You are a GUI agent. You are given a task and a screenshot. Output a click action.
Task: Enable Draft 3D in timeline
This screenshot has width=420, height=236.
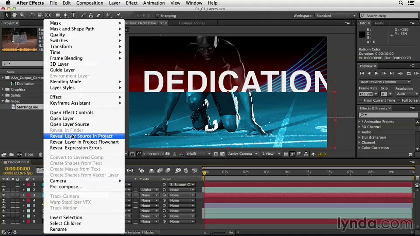(x=141, y=170)
